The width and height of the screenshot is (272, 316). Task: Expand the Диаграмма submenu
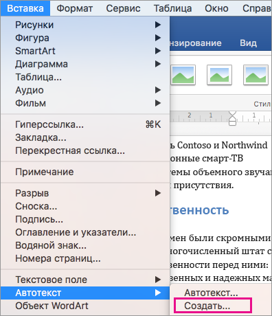(85, 64)
